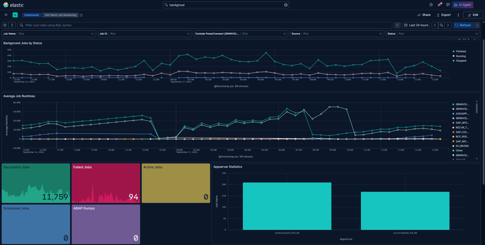Screen dimensions: 485x245
Task: Click the global search box
Action: (x=226, y=5)
